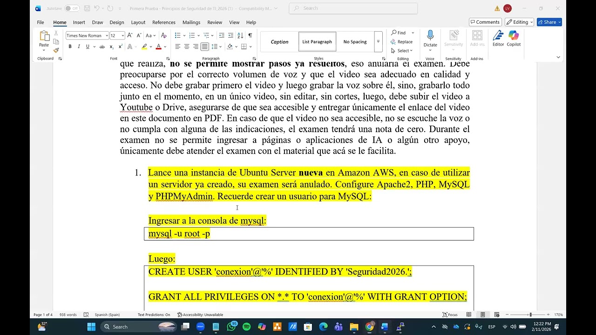Open Copilot from the ribbon

point(514,39)
